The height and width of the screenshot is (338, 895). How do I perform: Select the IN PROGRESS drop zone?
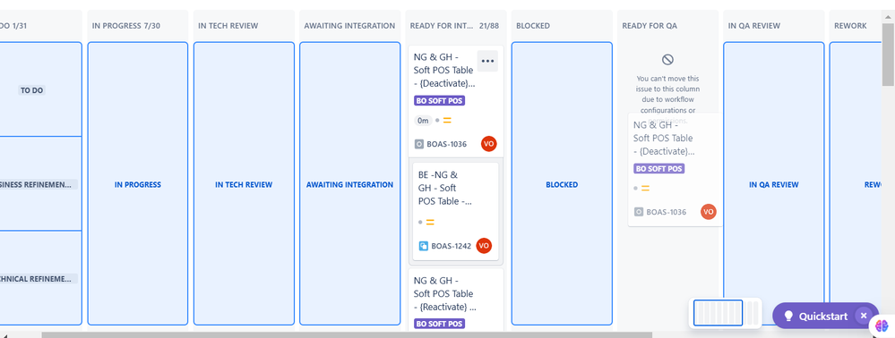(138, 183)
